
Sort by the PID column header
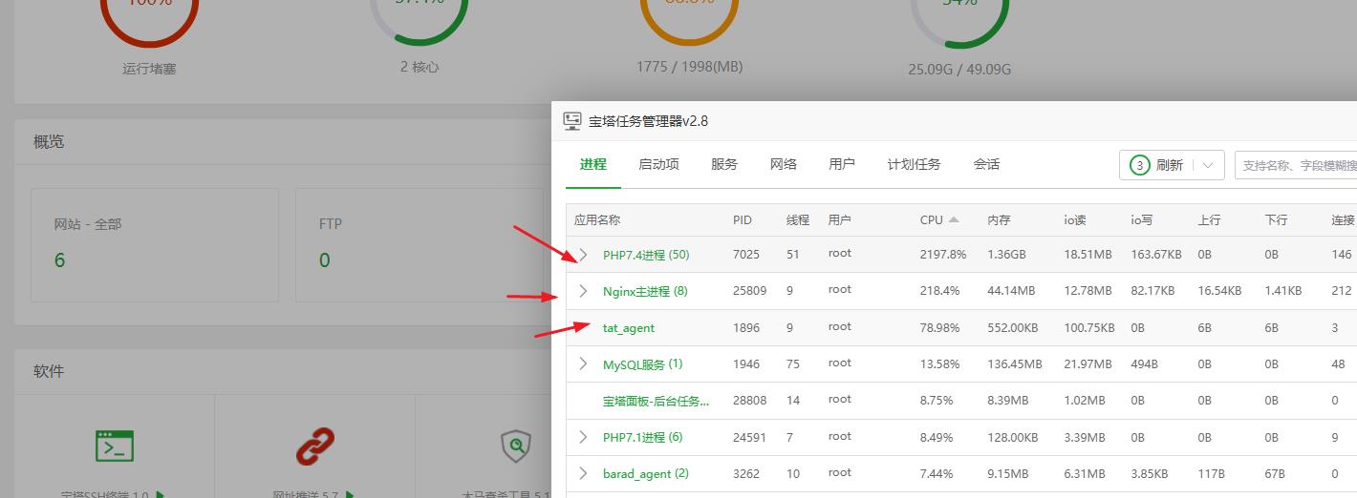[743, 219]
